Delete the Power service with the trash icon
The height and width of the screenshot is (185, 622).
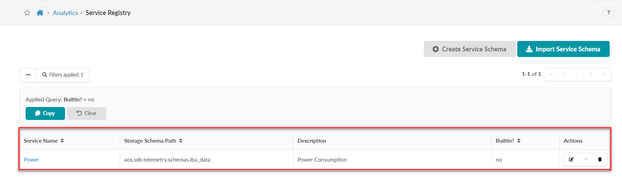coord(600,159)
